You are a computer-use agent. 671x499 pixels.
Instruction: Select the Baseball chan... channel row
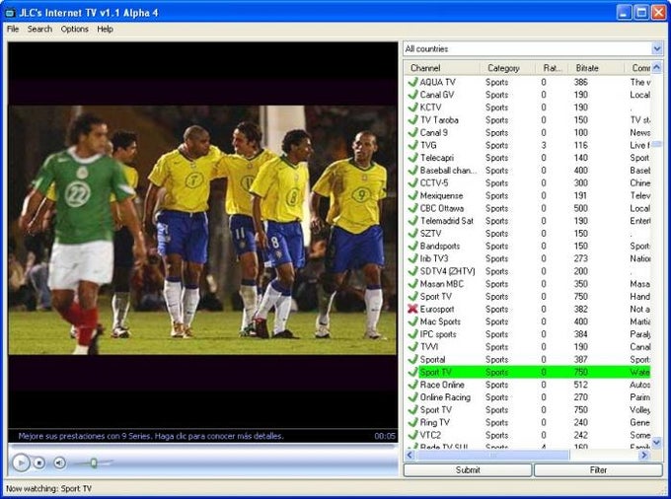pyautogui.click(x=527, y=171)
